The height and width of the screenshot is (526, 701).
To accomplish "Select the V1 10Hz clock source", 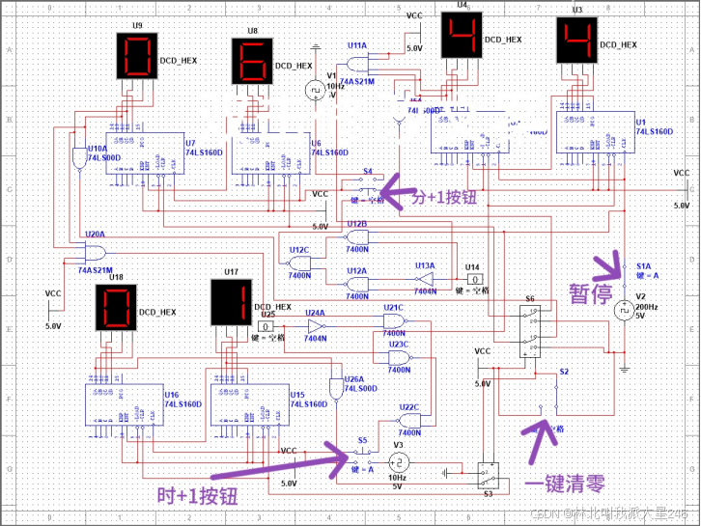I will coord(315,91).
